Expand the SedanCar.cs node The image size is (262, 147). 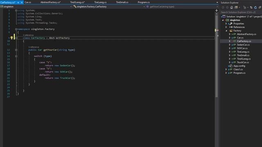click(x=230, y=45)
